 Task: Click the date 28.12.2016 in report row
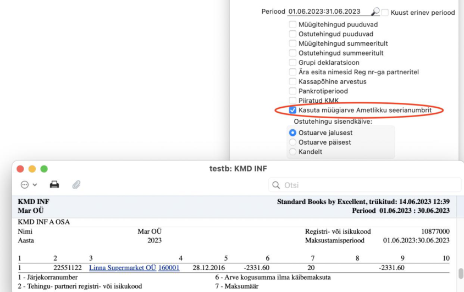(208, 267)
